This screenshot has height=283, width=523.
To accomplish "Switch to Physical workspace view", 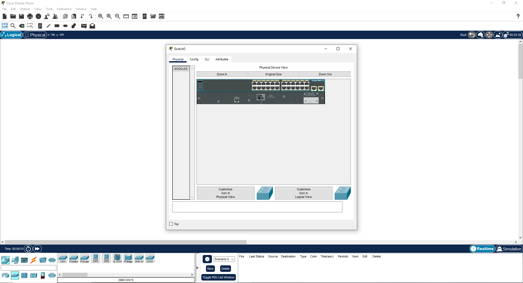I will tap(35, 35).
